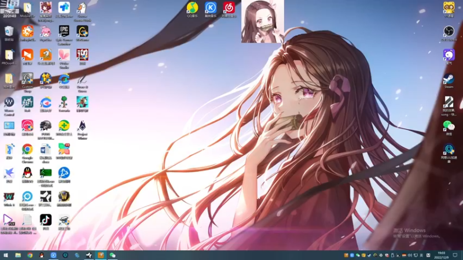Click the orange active app in the taskbar
This screenshot has height=260, width=463.
pyautogui.click(x=101, y=255)
